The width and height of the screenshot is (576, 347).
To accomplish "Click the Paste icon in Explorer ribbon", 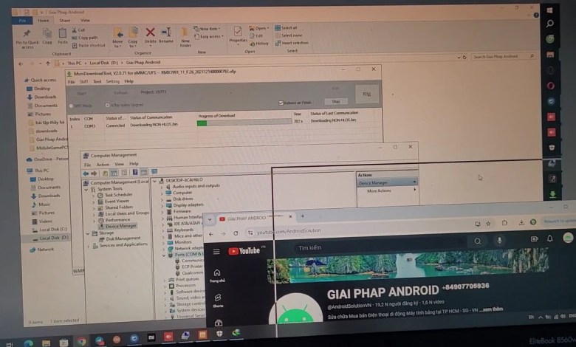I will pyautogui.click(x=63, y=35).
